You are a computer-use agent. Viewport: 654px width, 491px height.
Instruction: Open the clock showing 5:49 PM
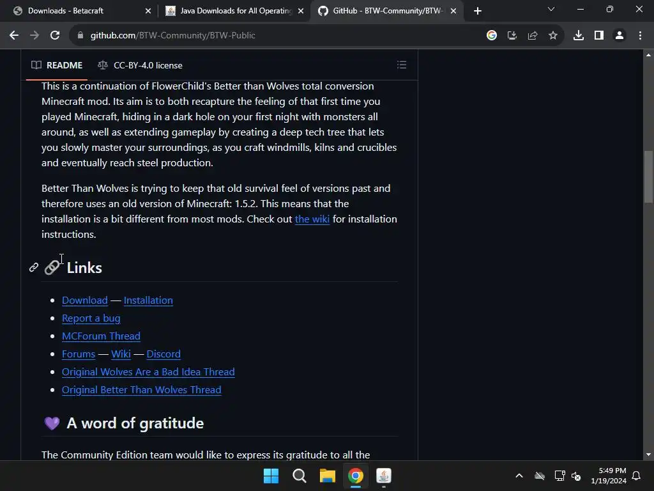[609, 476]
